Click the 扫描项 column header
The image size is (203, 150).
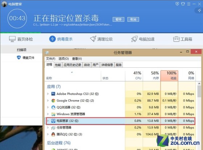coord(22,50)
